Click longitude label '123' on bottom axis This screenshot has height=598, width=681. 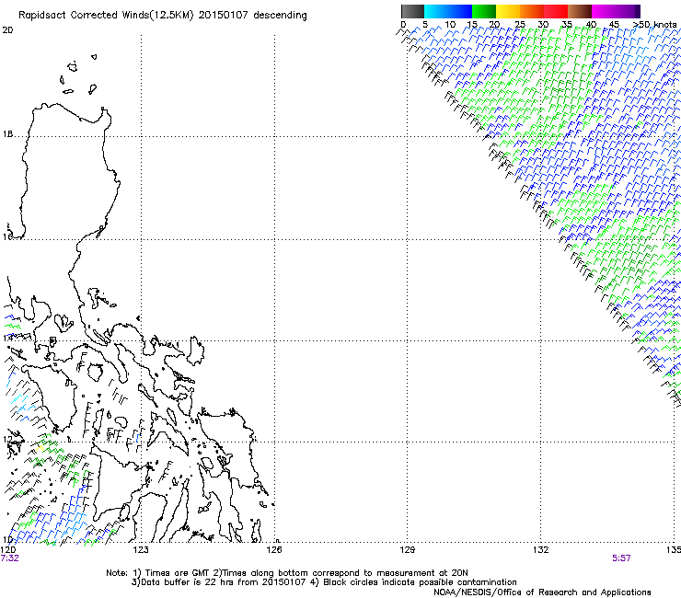click(141, 549)
